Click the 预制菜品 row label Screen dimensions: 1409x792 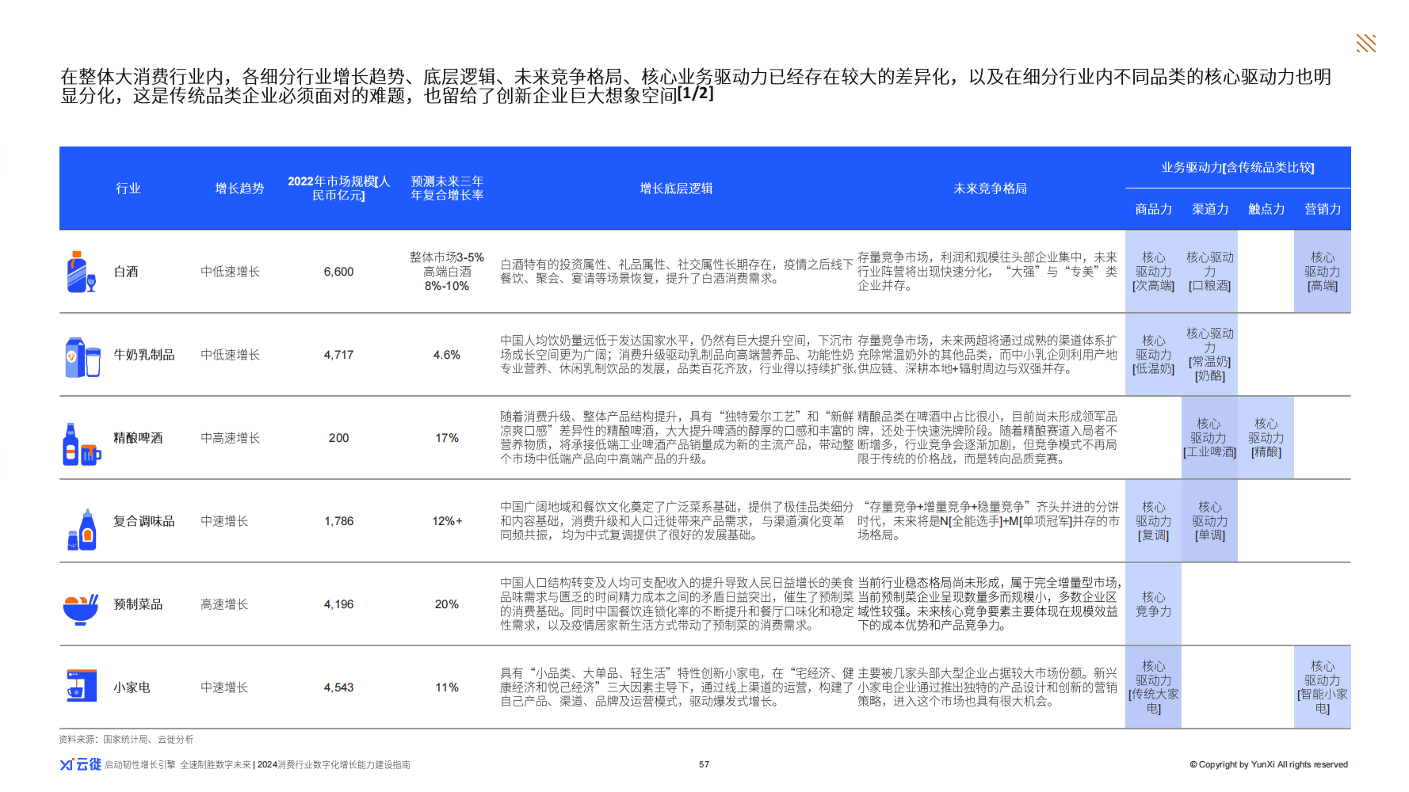point(138,604)
